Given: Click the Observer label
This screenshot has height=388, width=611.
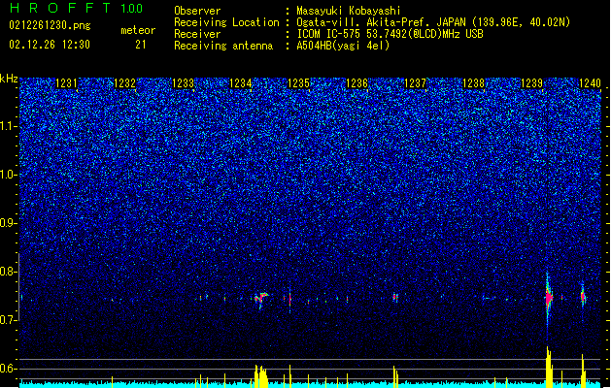Looking at the screenshot, I should click(x=197, y=11).
